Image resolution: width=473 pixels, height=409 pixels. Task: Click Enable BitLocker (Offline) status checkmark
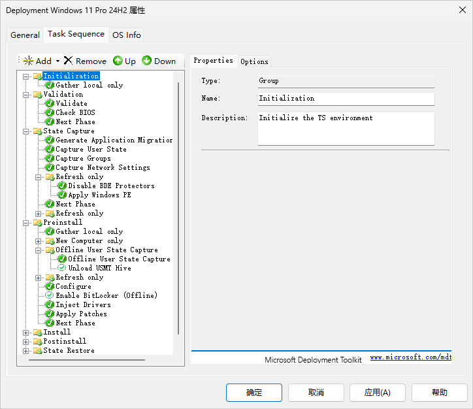pyautogui.click(x=50, y=295)
